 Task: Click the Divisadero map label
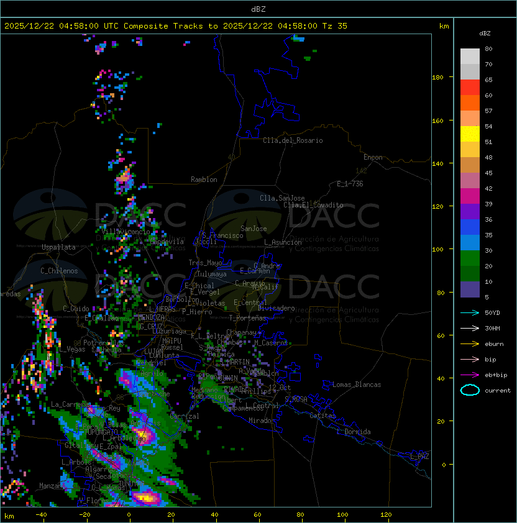[x=277, y=308]
